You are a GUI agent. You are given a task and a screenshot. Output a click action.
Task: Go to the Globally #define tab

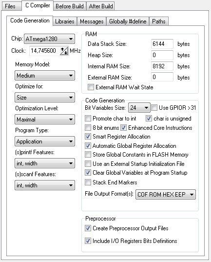point(128,21)
